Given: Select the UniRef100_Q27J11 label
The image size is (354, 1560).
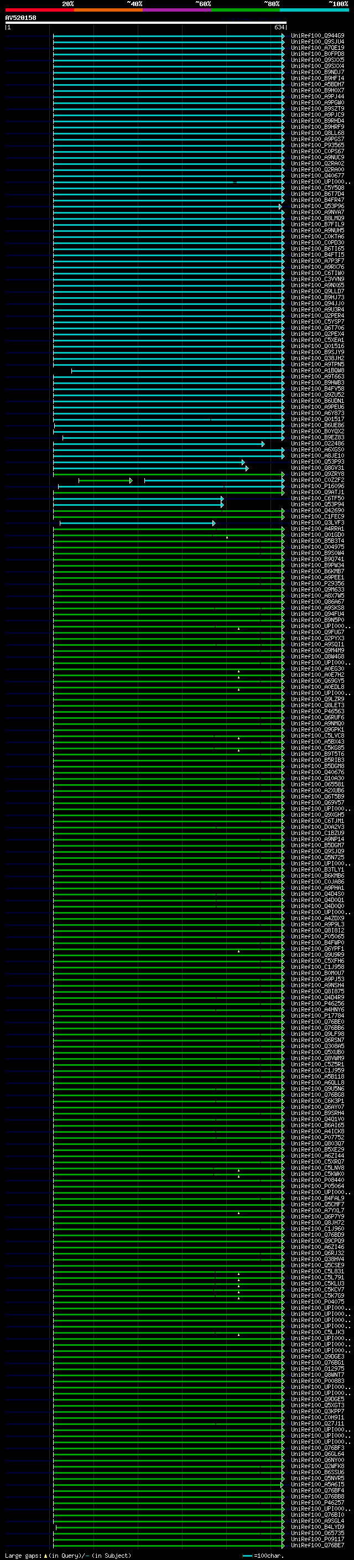Looking at the screenshot, I should tap(317, 1424).
